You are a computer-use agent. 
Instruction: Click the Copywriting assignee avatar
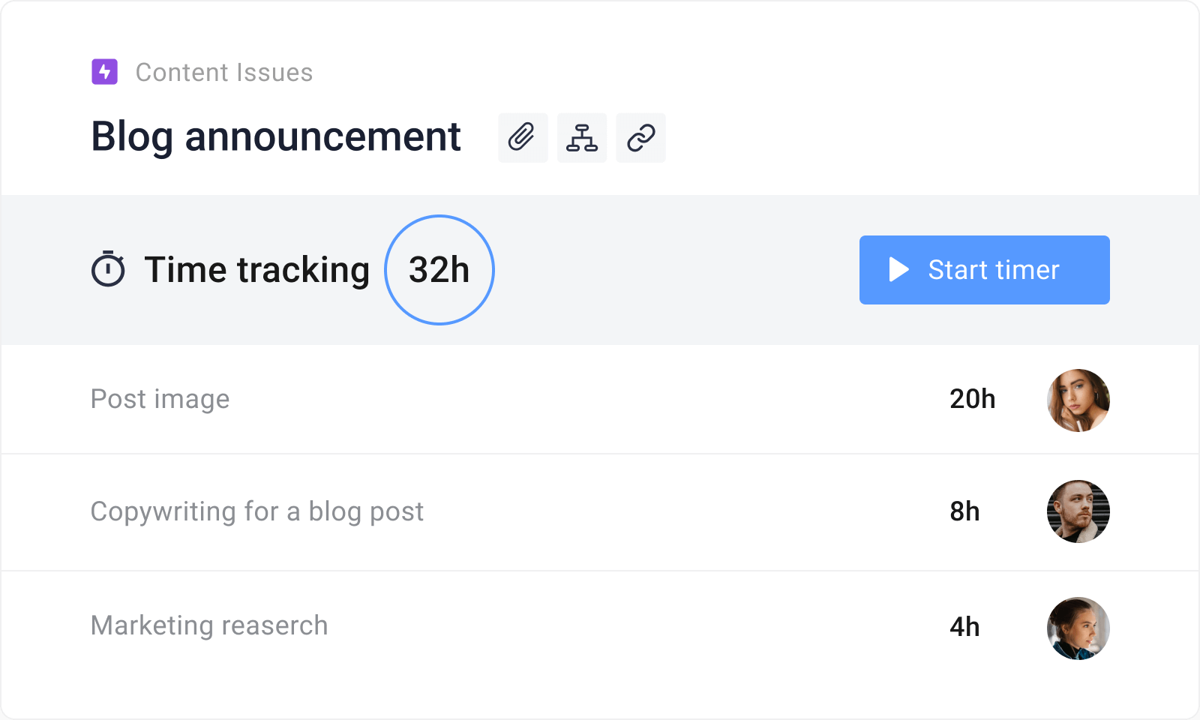pos(1078,511)
